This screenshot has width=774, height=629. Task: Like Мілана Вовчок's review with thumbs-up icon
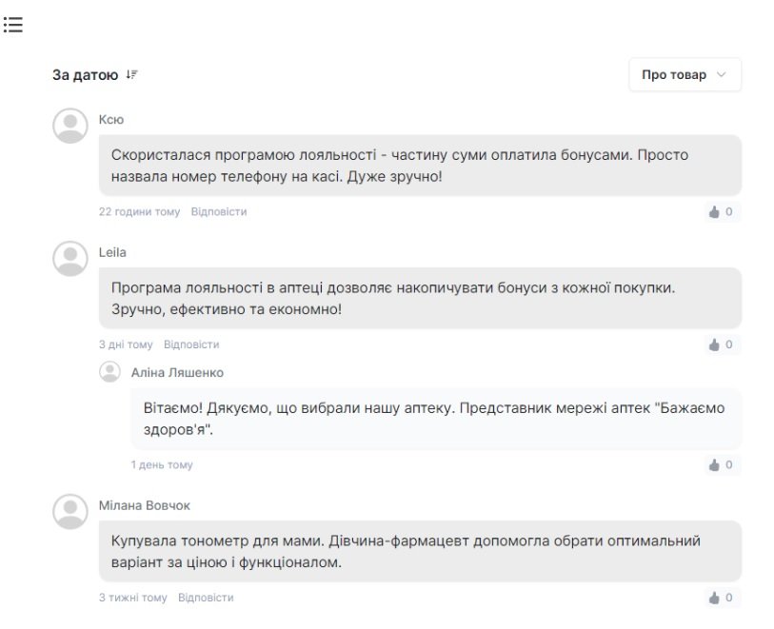point(714,598)
